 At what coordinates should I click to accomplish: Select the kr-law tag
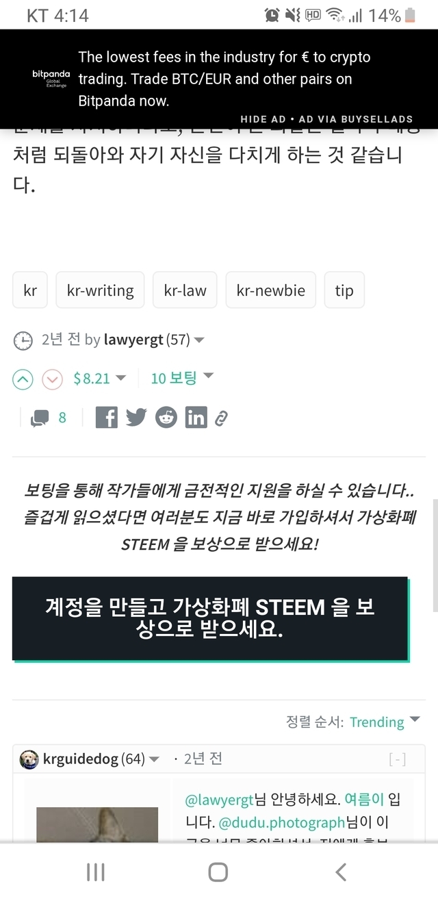click(185, 290)
